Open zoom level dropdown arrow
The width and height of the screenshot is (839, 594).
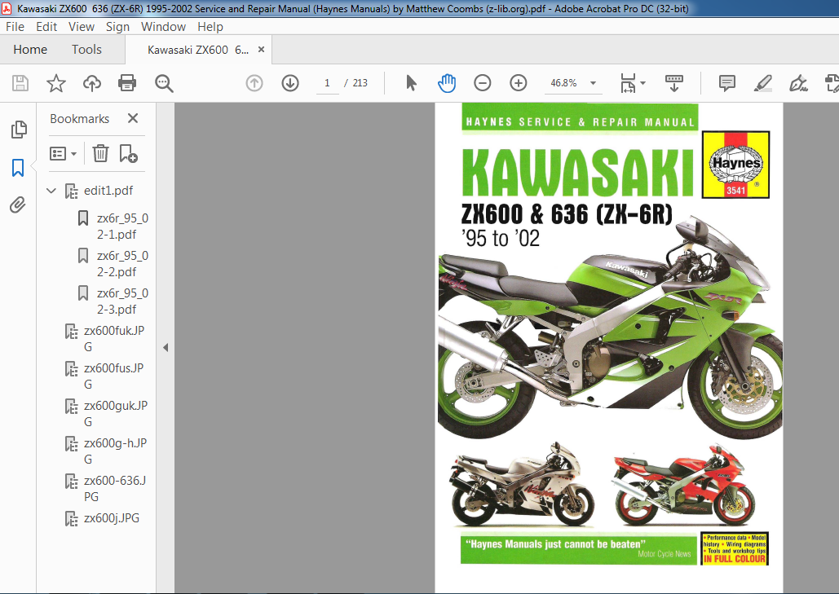593,83
